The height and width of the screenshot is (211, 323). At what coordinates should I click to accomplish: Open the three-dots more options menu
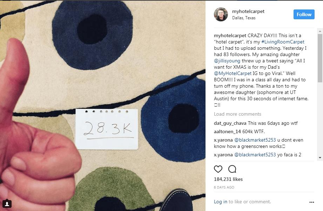click(312, 202)
